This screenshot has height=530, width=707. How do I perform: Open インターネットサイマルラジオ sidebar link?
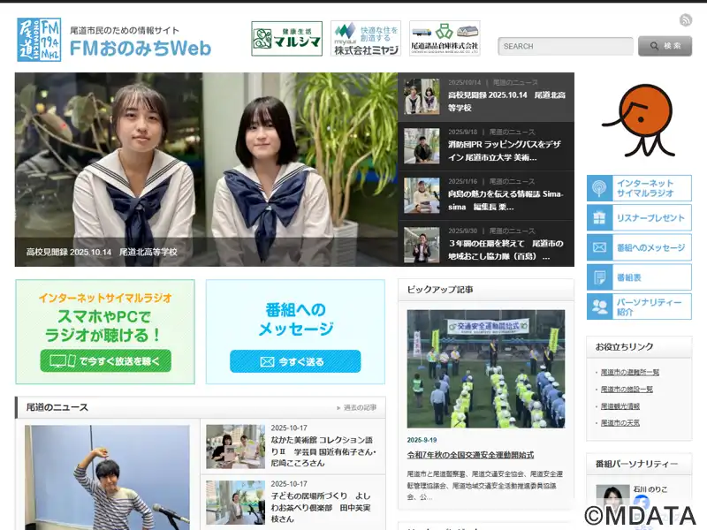pyautogui.click(x=639, y=188)
